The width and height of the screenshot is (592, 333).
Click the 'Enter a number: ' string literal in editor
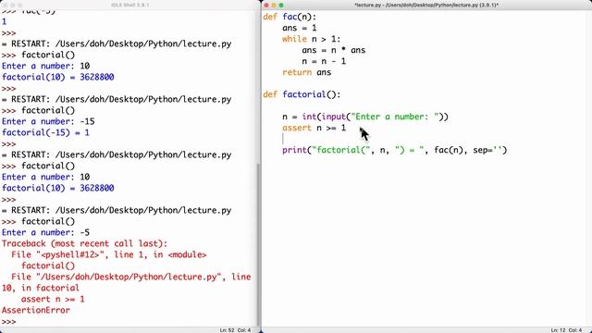pos(395,117)
